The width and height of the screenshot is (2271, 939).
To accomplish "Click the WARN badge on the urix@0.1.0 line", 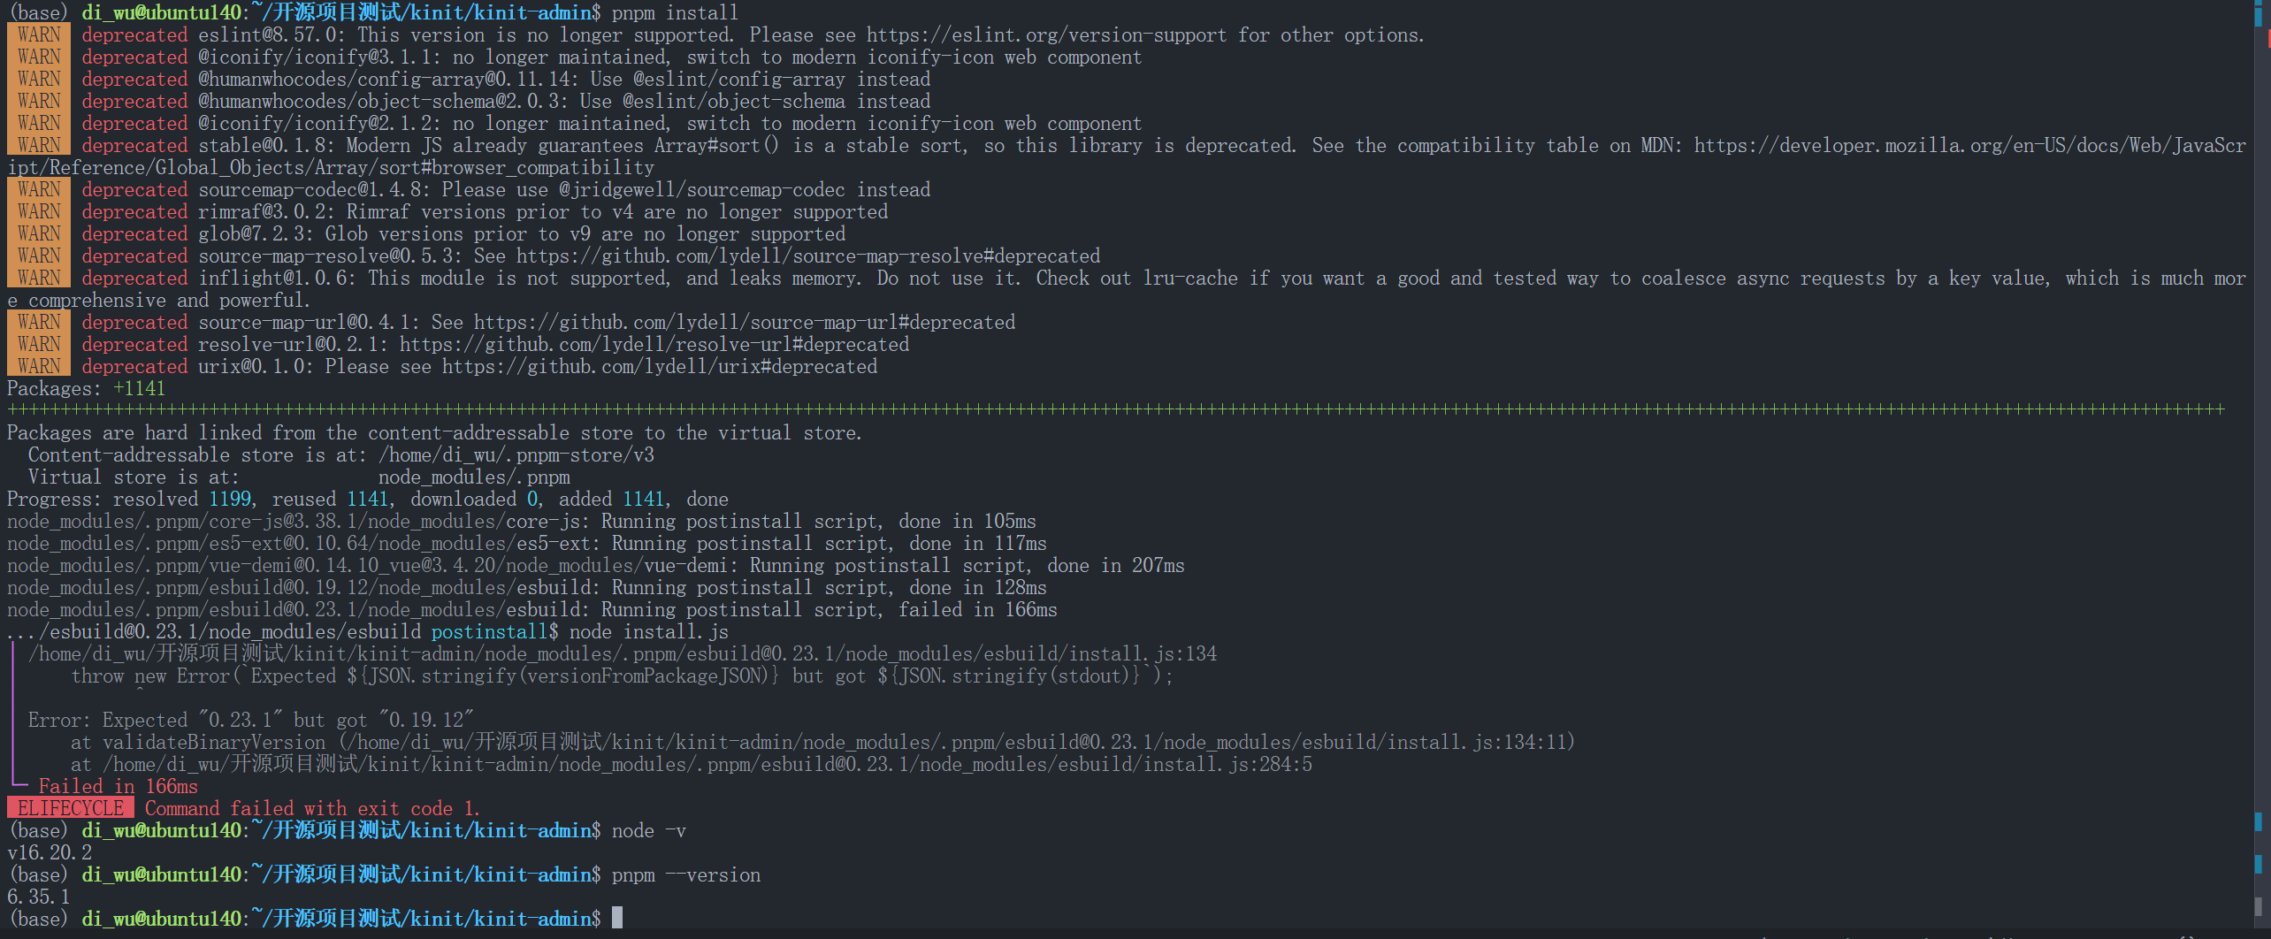I will [x=39, y=367].
